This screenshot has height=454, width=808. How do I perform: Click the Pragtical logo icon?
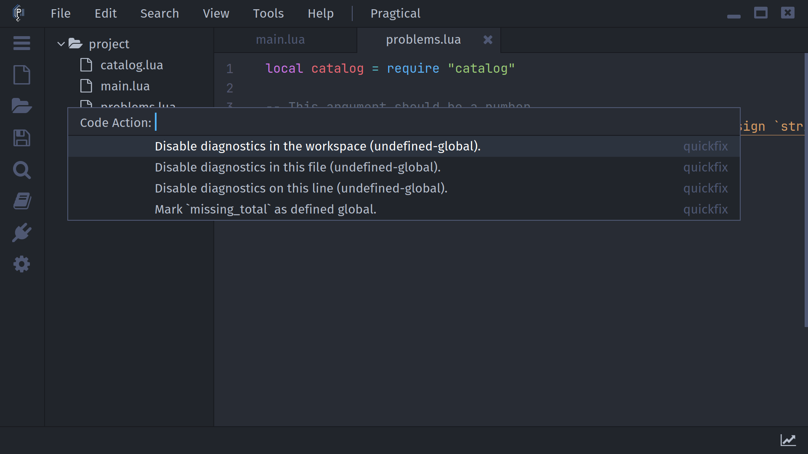point(19,13)
